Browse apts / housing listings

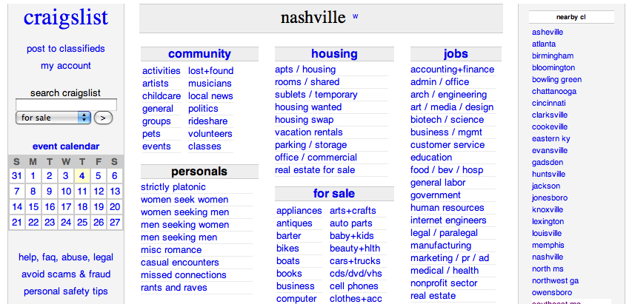pos(305,70)
